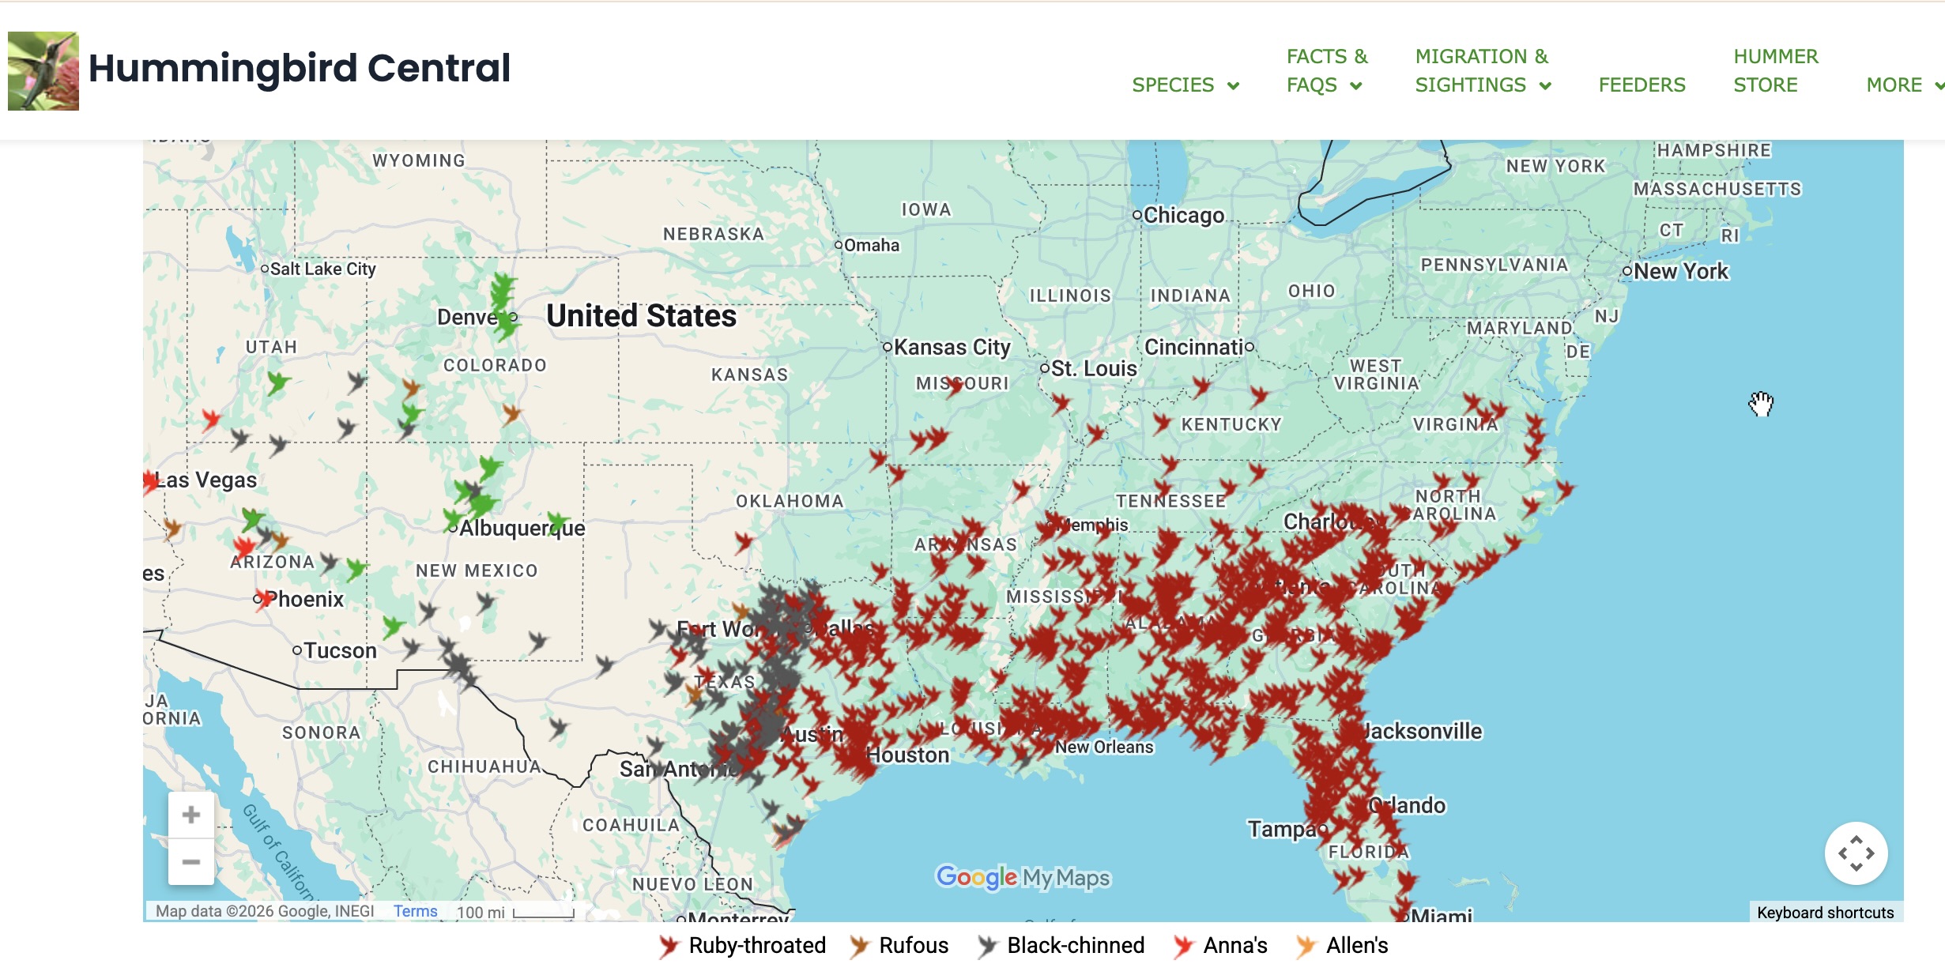The height and width of the screenshot is (964, 1945).
Task: Click the Rufous legend bird icon
Action: (859, 946)
